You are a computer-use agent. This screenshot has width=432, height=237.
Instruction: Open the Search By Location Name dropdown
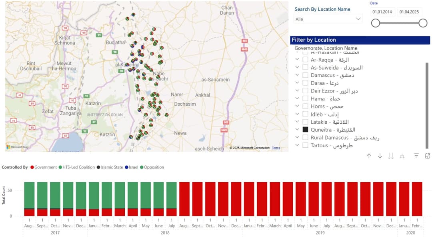328,19
